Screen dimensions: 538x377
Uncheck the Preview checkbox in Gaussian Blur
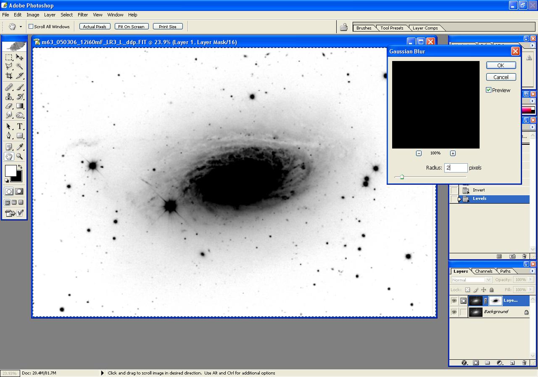click(489, 90)
